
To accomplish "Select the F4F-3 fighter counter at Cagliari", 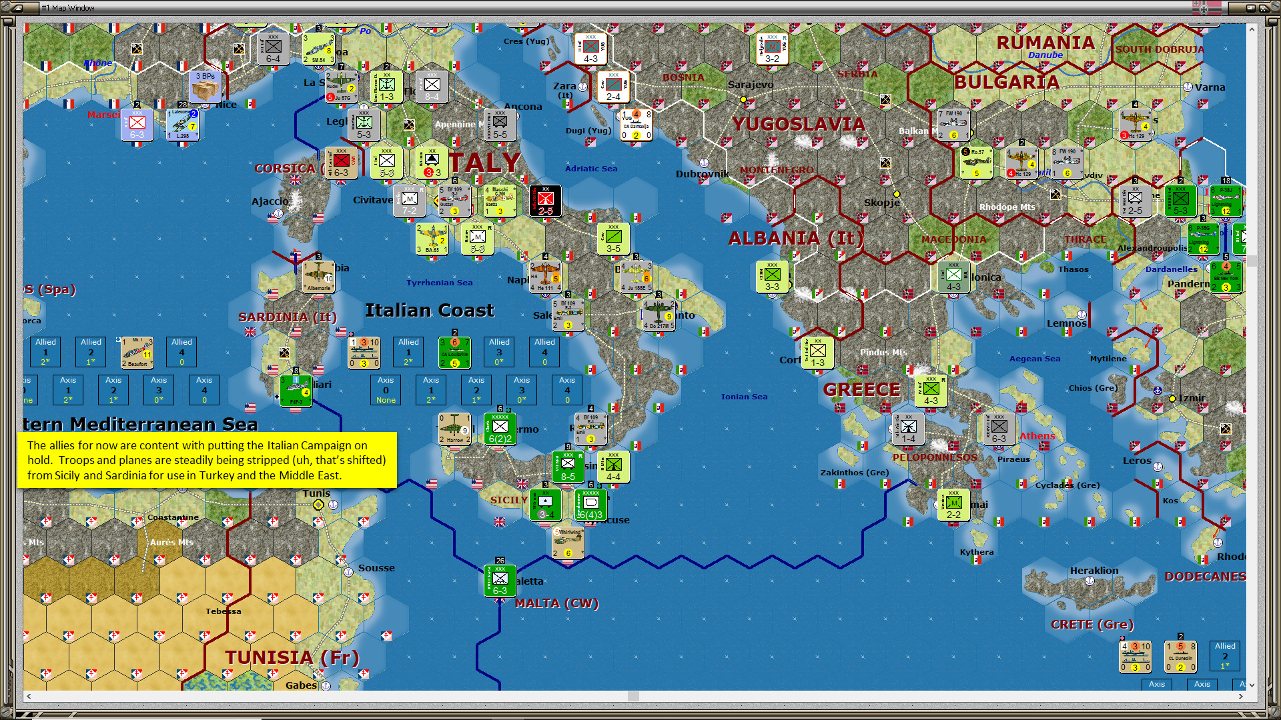I will 296,391.
